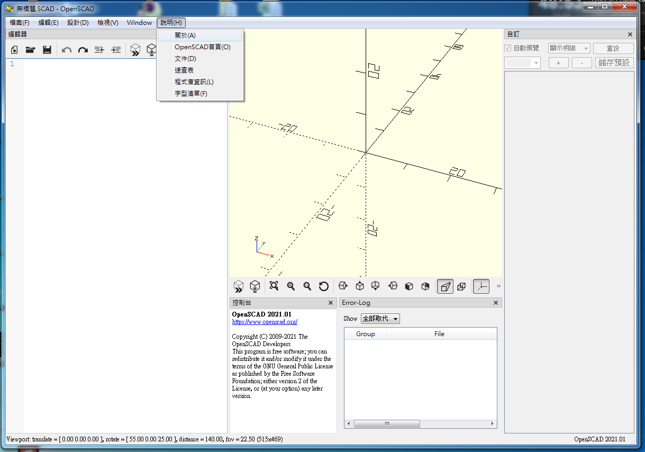
Task: Enable Perspective projection mode
Action: (446, 286)
